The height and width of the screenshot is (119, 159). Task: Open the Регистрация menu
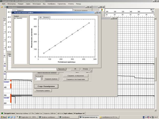[36, 4]
